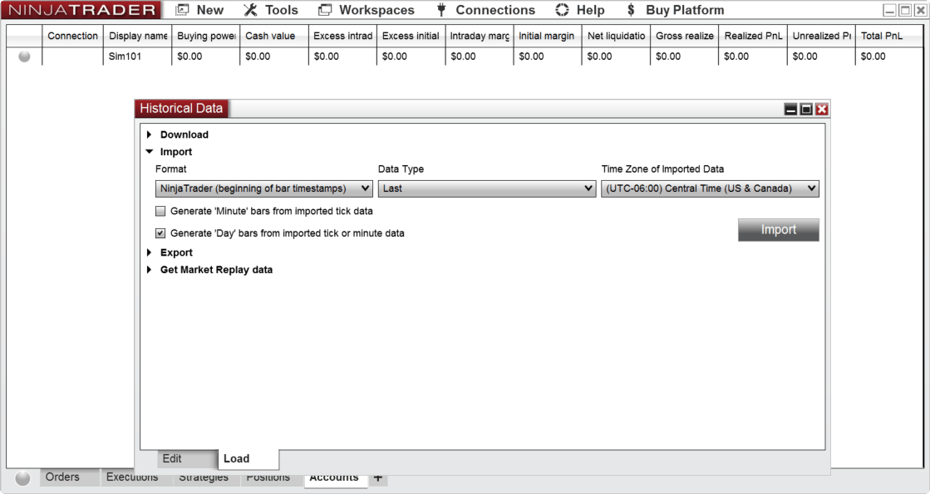Click the Import button

[778, 230]
